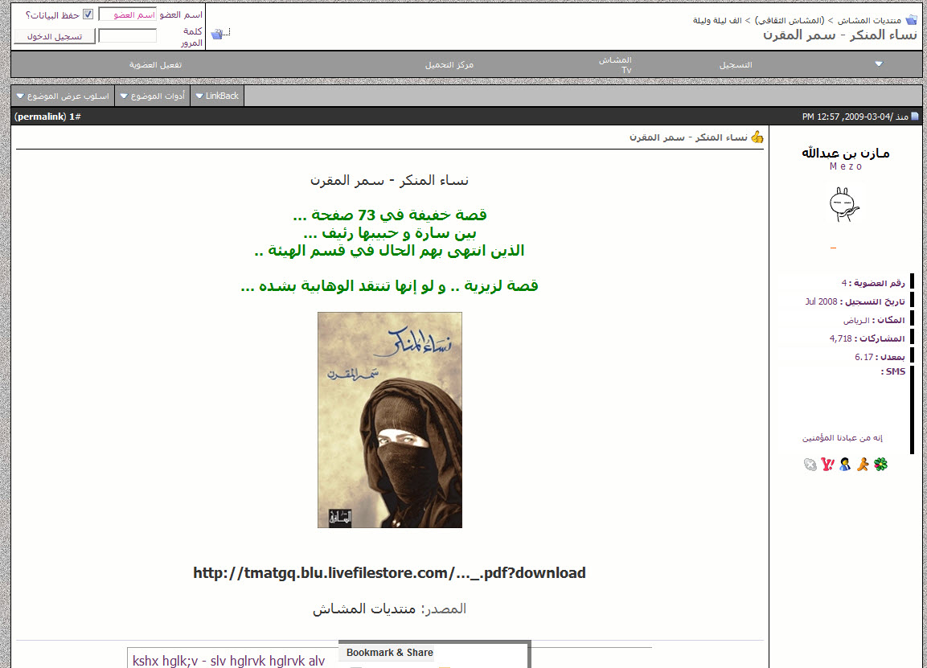The height and width of the screenshot is (668, 927).
Task: Open the مركز التحميل download center menu
Action: pos(449,65)
